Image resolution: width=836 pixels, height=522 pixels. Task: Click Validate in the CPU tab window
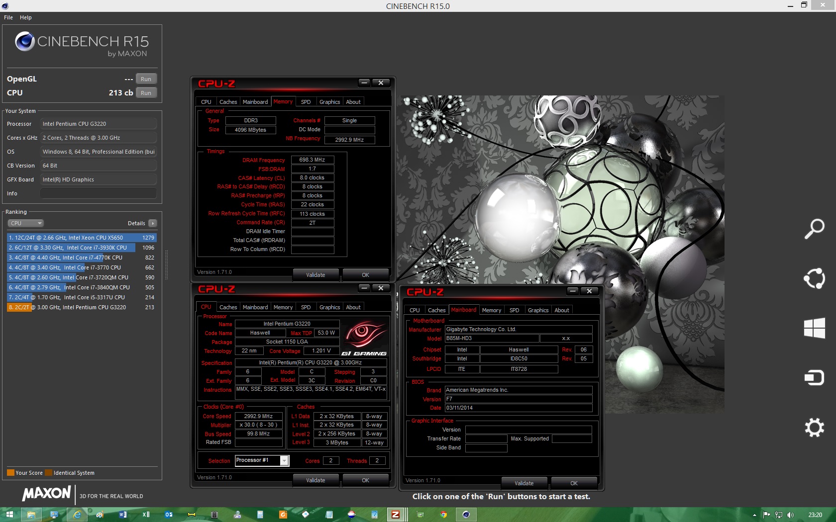point(315,480)
